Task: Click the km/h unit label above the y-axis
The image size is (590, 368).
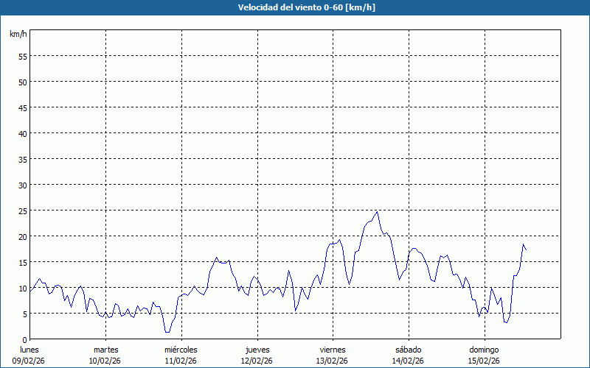Action: tap(17, 34)
